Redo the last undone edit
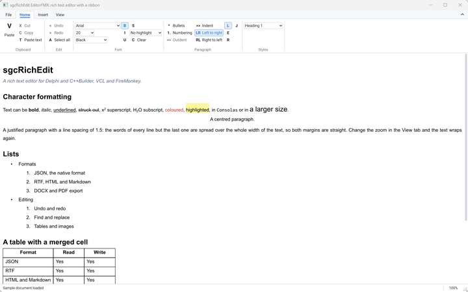Viewport: 468px width, 292px height. coord(56,33)
